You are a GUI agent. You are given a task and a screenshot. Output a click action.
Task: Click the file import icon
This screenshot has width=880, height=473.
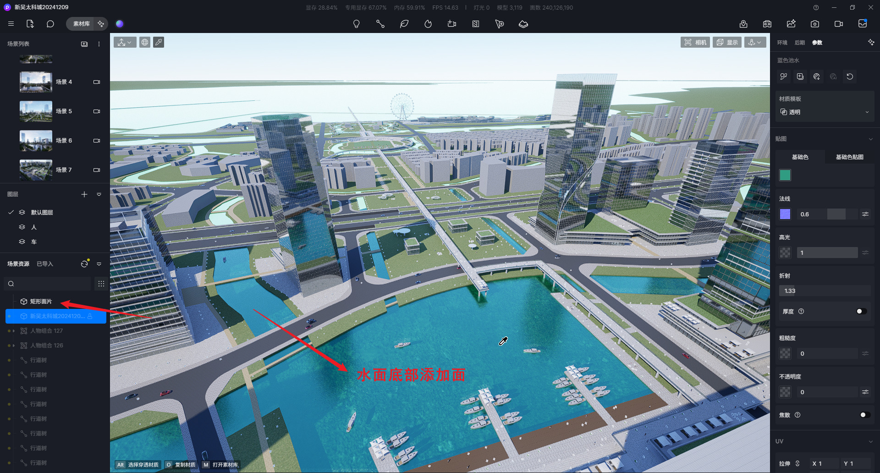(30, 24)
